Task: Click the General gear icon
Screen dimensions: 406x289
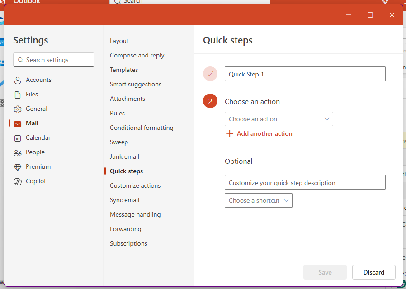Action: pos(18,109)
